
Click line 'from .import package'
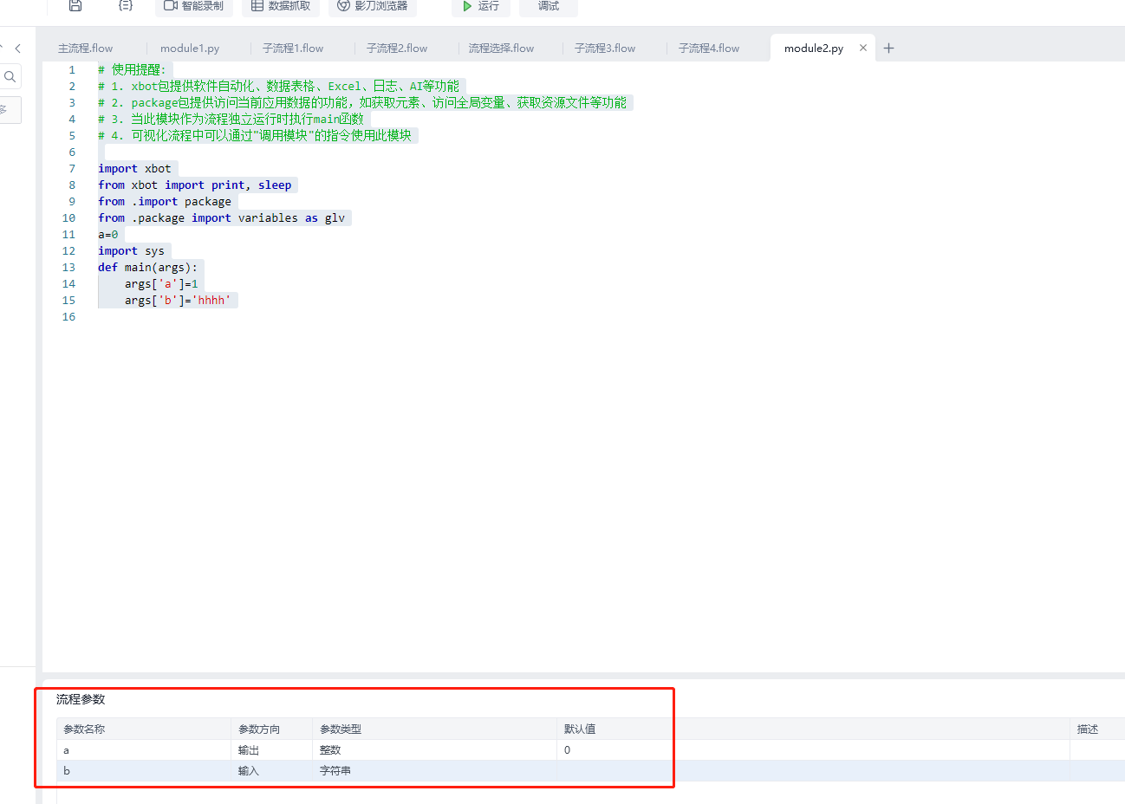165,202
